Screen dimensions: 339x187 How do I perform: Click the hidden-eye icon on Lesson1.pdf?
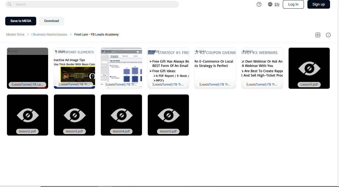[309, 68]
